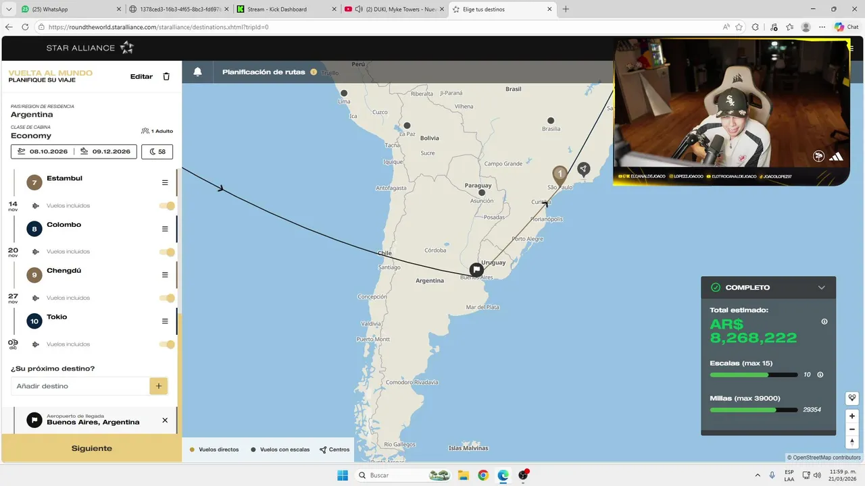The height and width of the screenshot is (486, 865).
Task: Select the Elige tus destinos tab
Action: pos(501,9)
